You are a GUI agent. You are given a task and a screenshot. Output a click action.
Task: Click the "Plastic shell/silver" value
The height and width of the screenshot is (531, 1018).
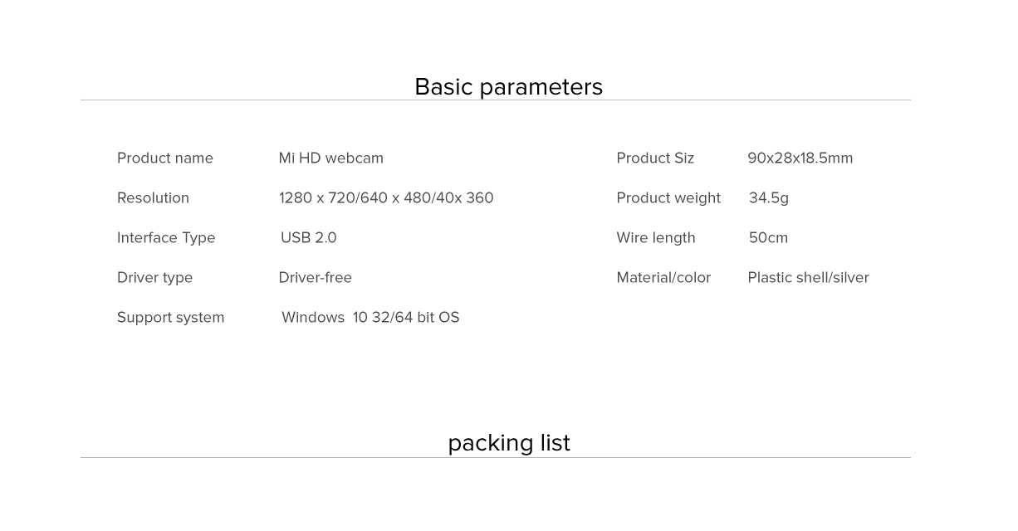808,278
